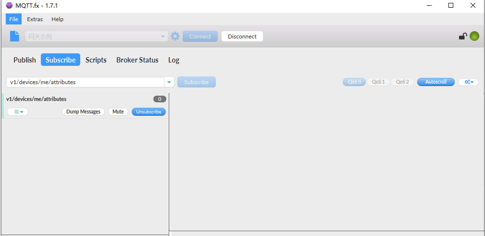
Task: Click the topic input field
Action: (86, 82)
